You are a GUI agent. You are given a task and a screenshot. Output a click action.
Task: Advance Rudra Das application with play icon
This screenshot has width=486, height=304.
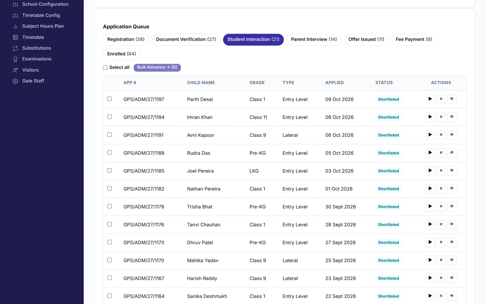click(430, 153)
